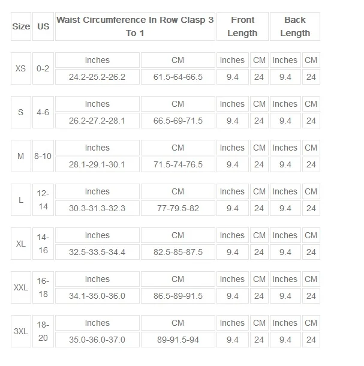Click the 8-10 US size cell
Viewport: 364px width, 366px height.
[43, 156]
